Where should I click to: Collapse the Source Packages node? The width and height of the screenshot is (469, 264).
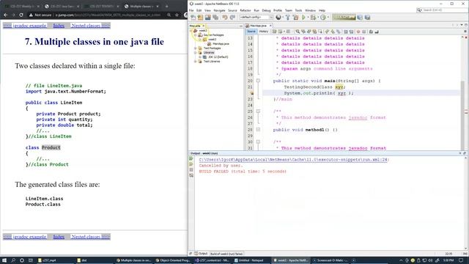[196, 35]
